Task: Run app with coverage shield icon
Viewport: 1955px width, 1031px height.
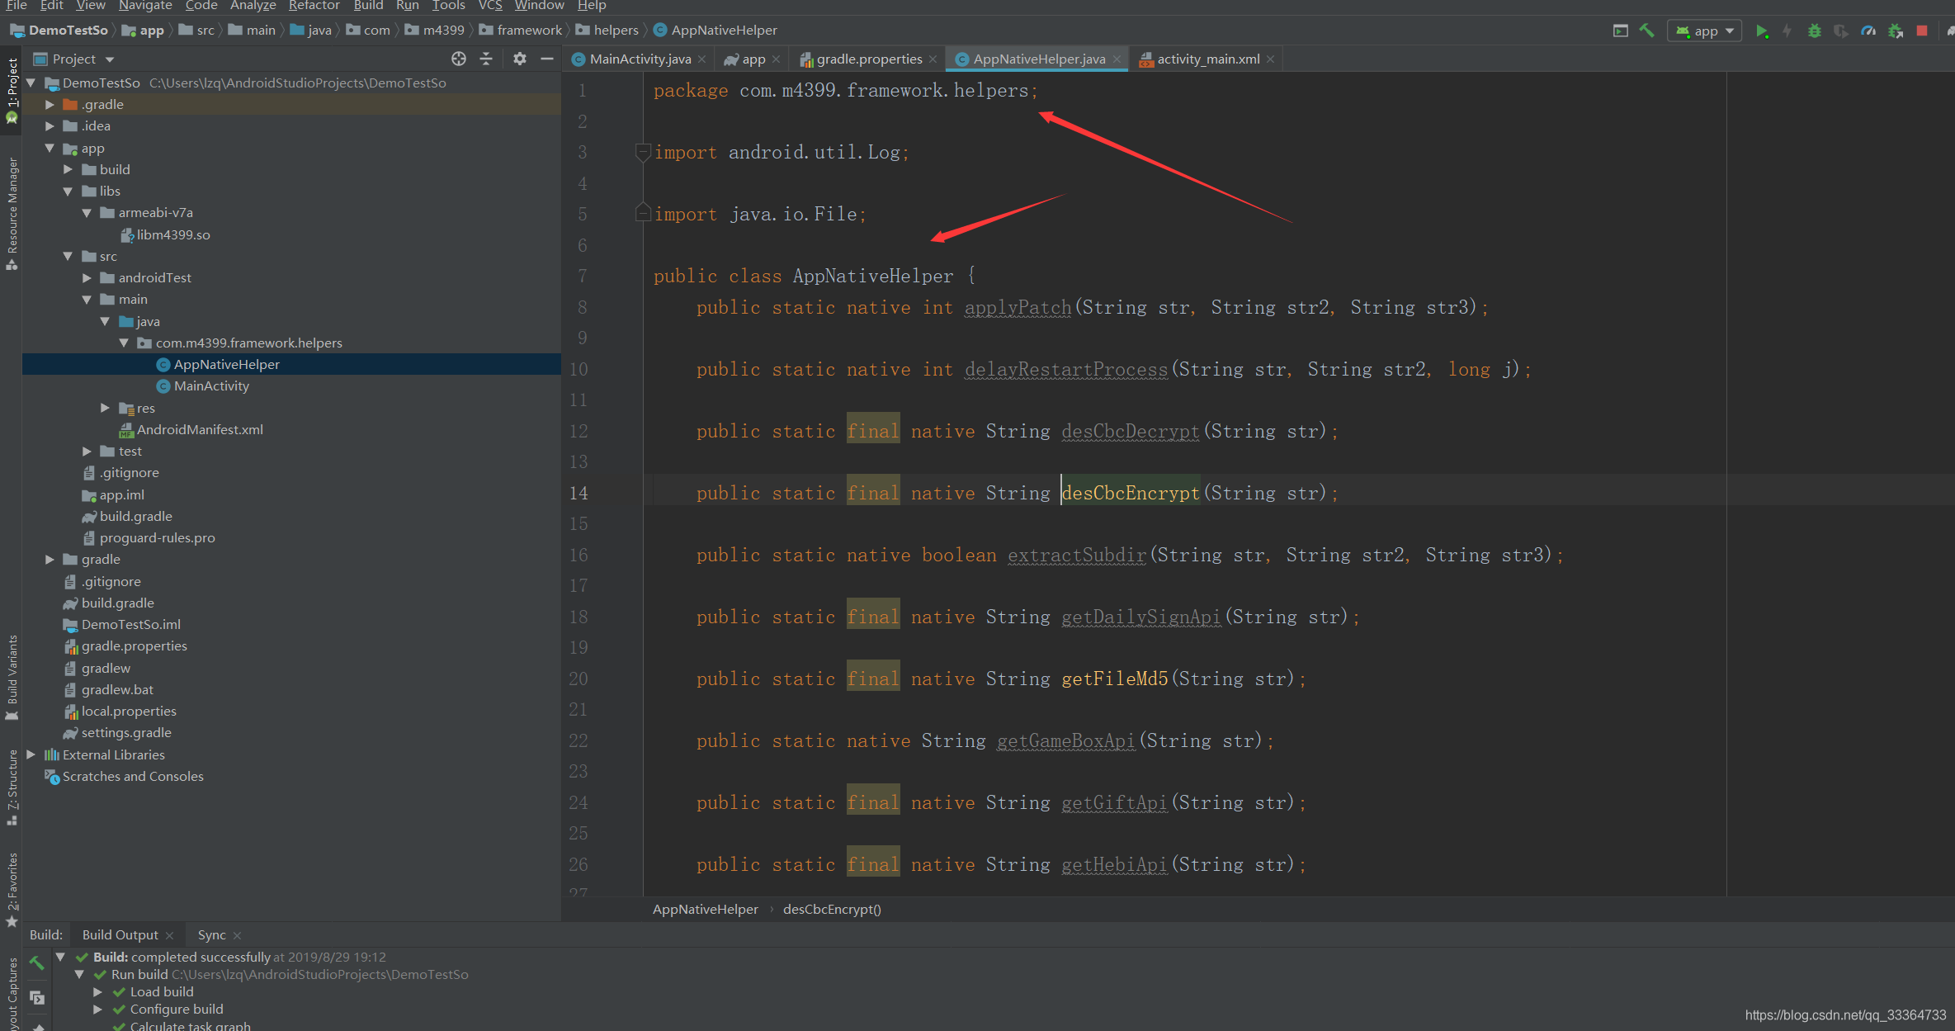Action: click(x=1841, y=31)
